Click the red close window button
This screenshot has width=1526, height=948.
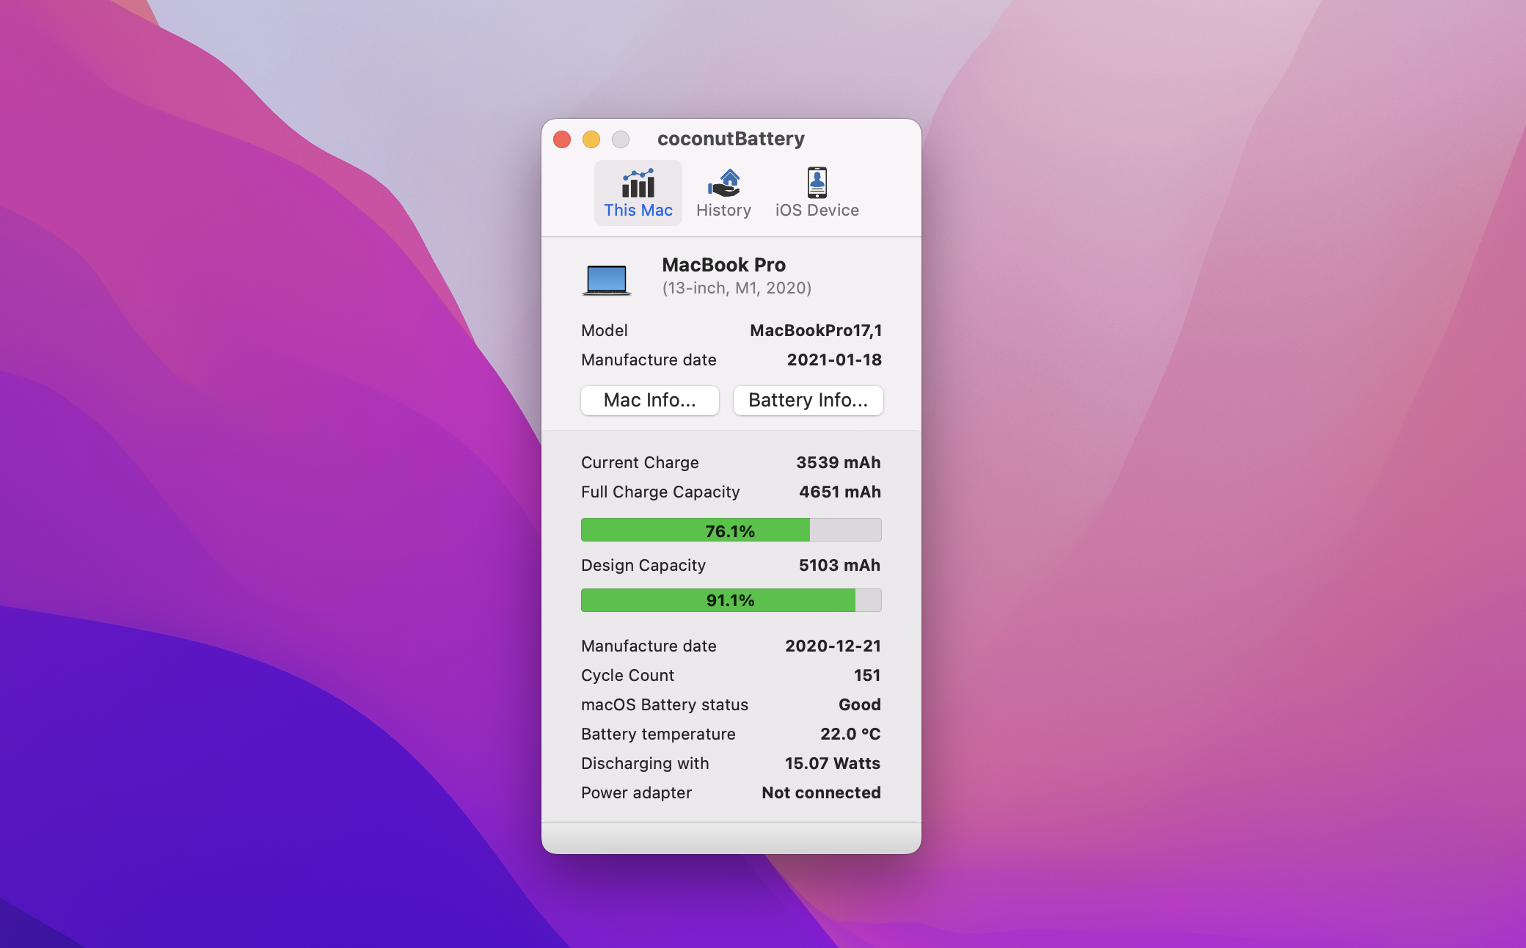pos(562,139)
